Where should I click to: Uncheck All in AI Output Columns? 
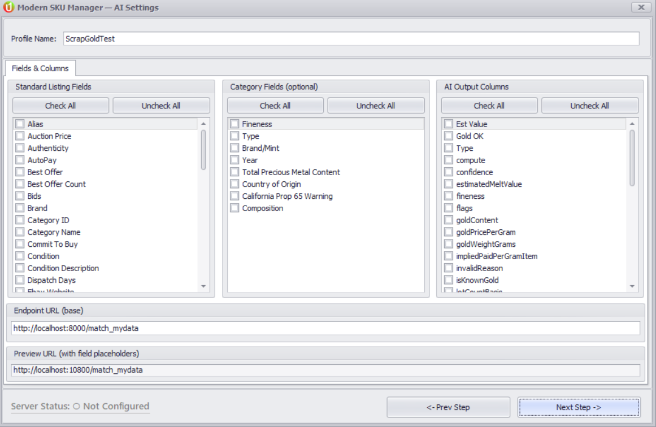[x=590, y=106]
